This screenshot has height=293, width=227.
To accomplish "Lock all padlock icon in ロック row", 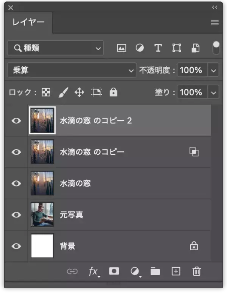I will [x=113, y=92].
